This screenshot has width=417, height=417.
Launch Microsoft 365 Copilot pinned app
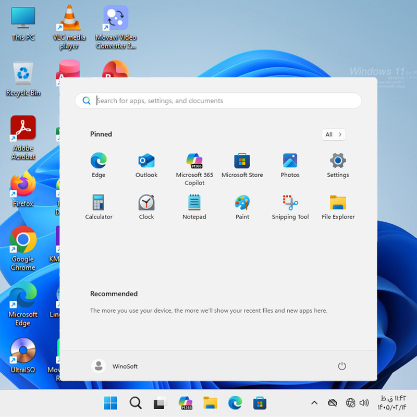pyautogui.click(x=194, y=169)
